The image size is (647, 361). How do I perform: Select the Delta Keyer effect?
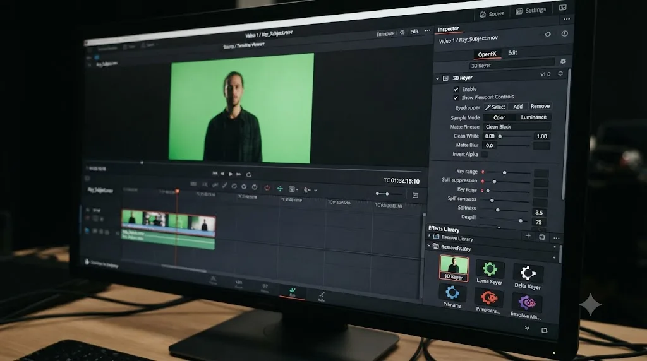pyautogui.click(x=528, y=277)
